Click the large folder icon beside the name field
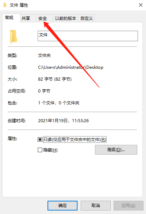The width and height of the screenshot is (146, 214). (13, 37)
